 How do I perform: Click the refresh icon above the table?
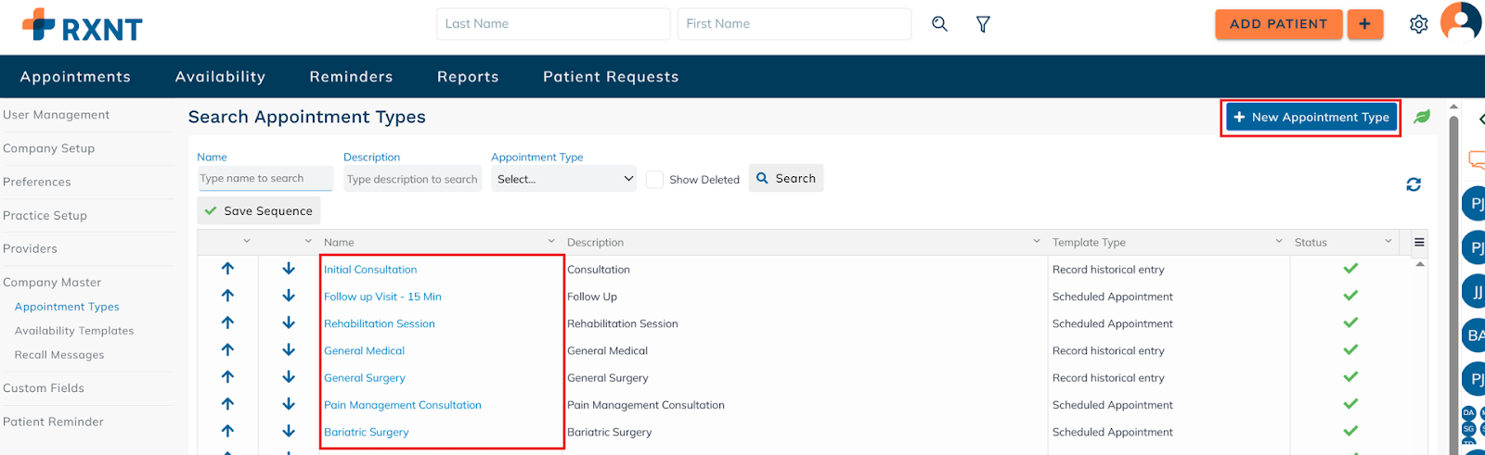click(x=1413, y=184)
